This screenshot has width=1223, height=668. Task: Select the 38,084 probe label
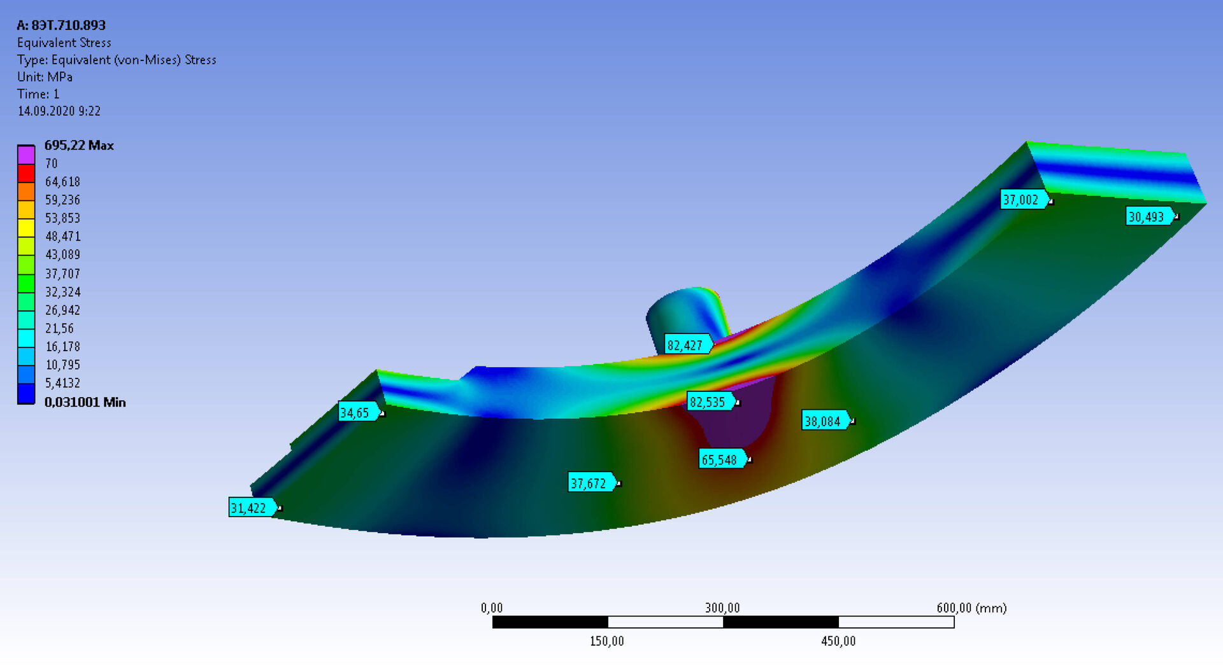(x=826, y=421)
